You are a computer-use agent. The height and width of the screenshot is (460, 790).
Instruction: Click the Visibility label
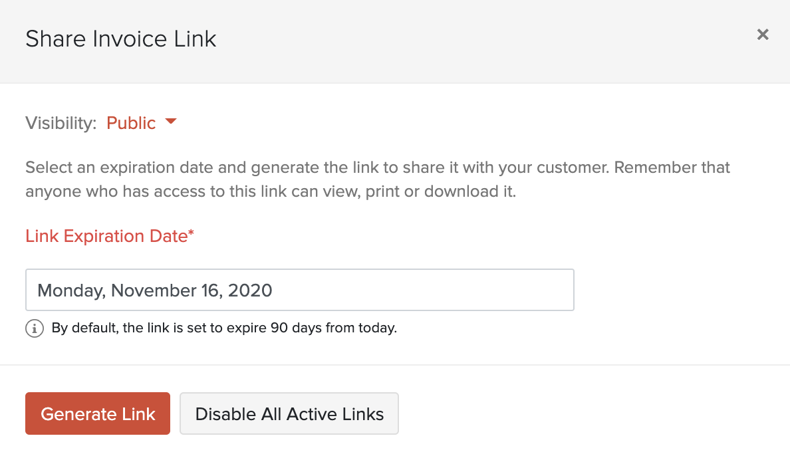pos(61,123)
